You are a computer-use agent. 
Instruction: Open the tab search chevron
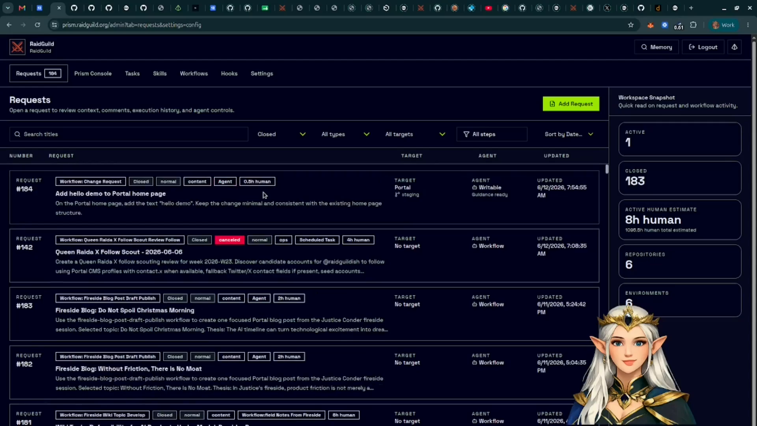7,8
